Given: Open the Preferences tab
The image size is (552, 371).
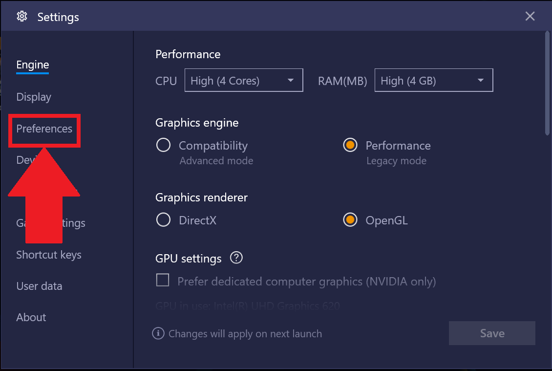Looking at the screenshot, I should point(44,129).
